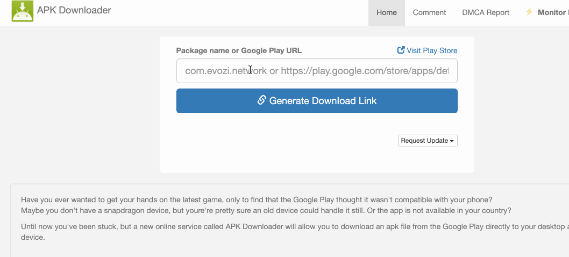Click the paragraph starting 'Until now you've been stuck'
569x257 pixels.
click(x=295, y=232)
